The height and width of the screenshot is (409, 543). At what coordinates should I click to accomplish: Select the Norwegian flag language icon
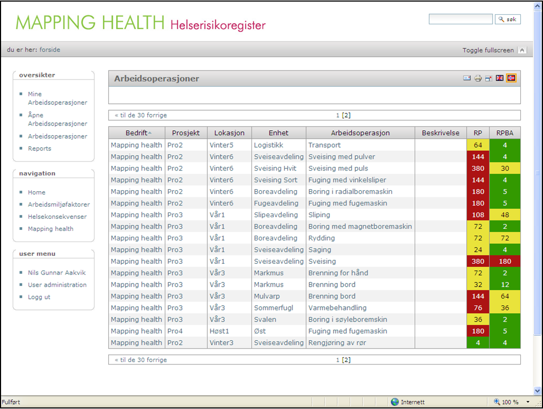(x=511, y=78)
